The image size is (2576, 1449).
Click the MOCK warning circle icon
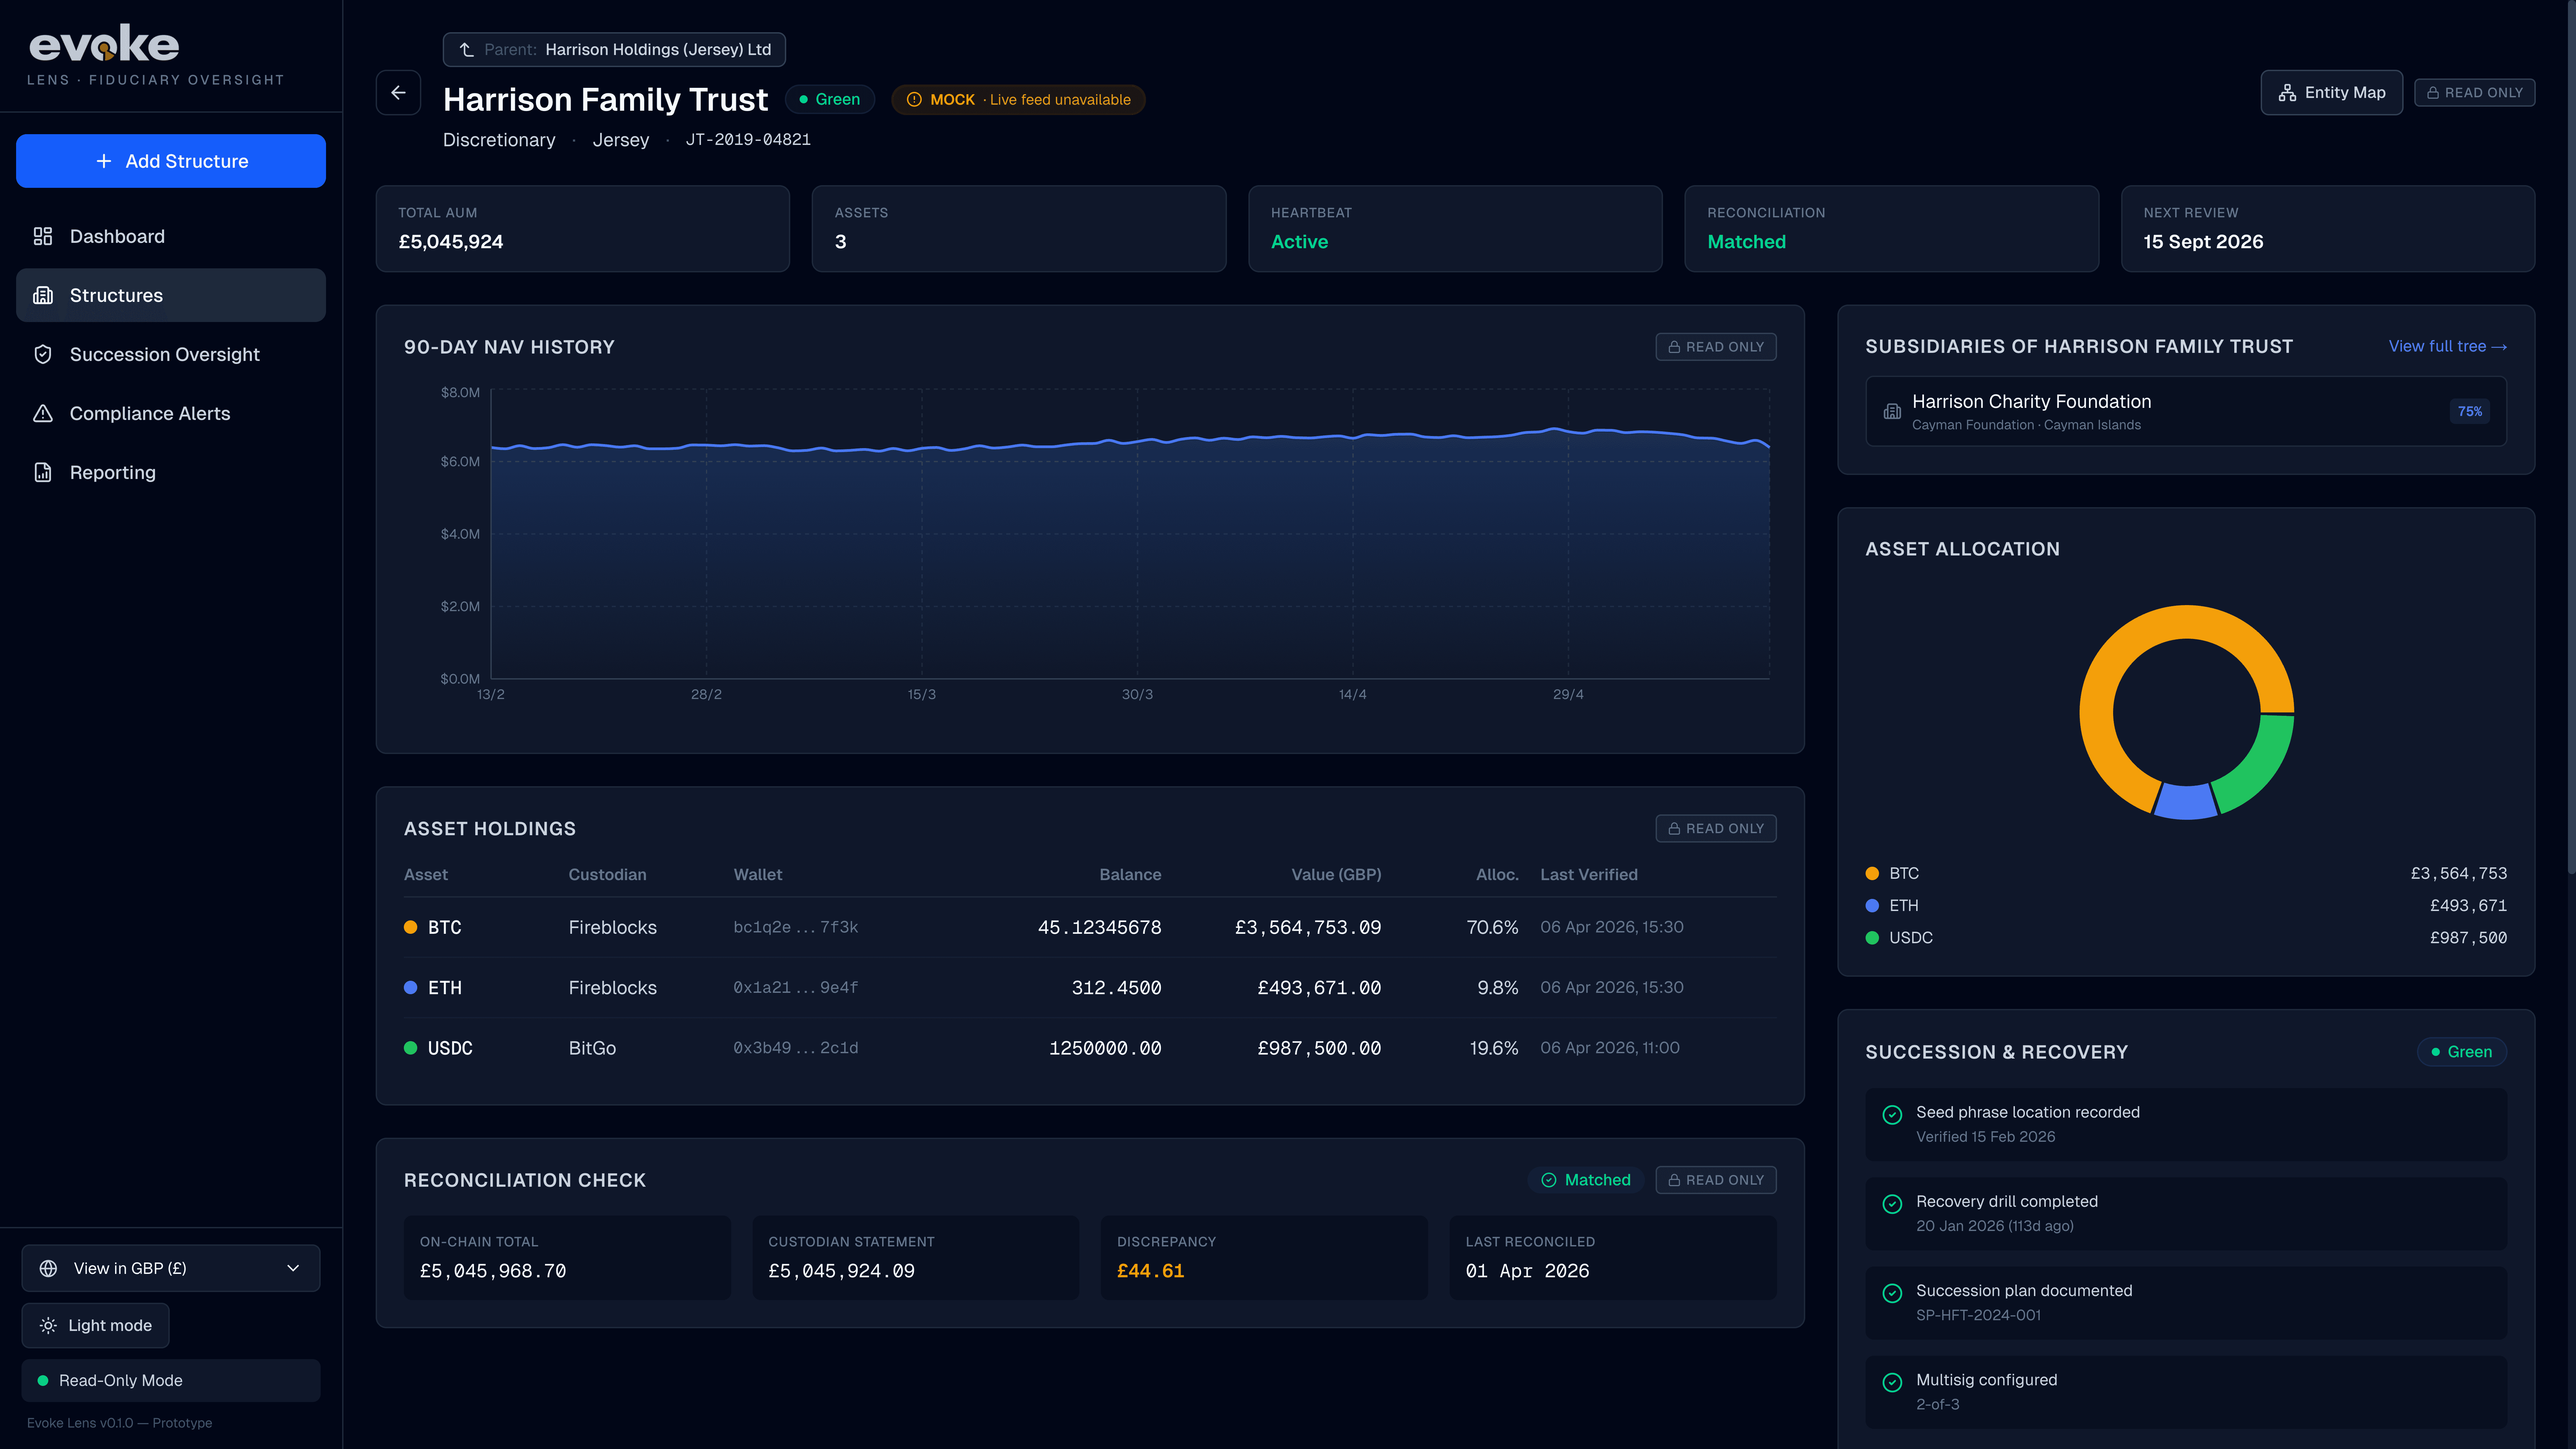tap(914, 100)
